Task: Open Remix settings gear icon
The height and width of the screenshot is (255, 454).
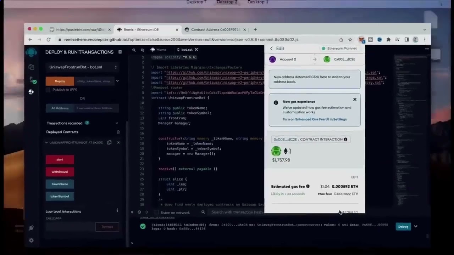Action: point(31,240)
